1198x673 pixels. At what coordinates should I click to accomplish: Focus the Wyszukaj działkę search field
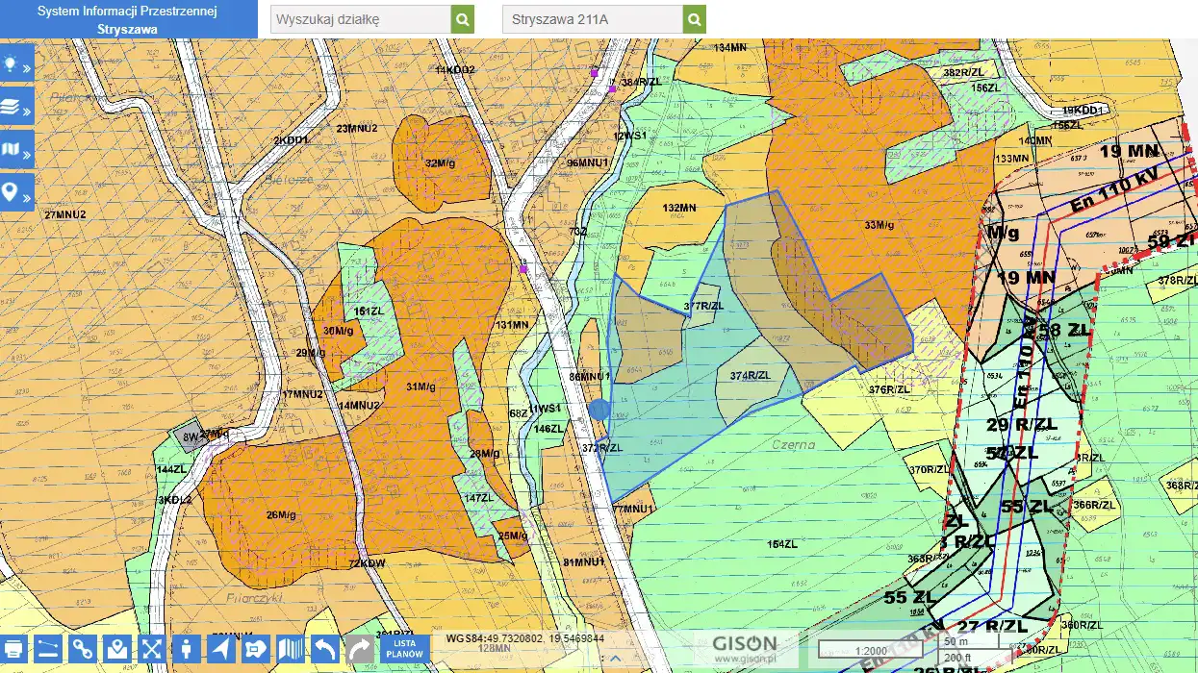[360, 19]
